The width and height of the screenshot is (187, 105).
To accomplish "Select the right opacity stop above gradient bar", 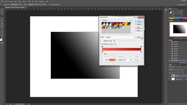I will 141,47.
